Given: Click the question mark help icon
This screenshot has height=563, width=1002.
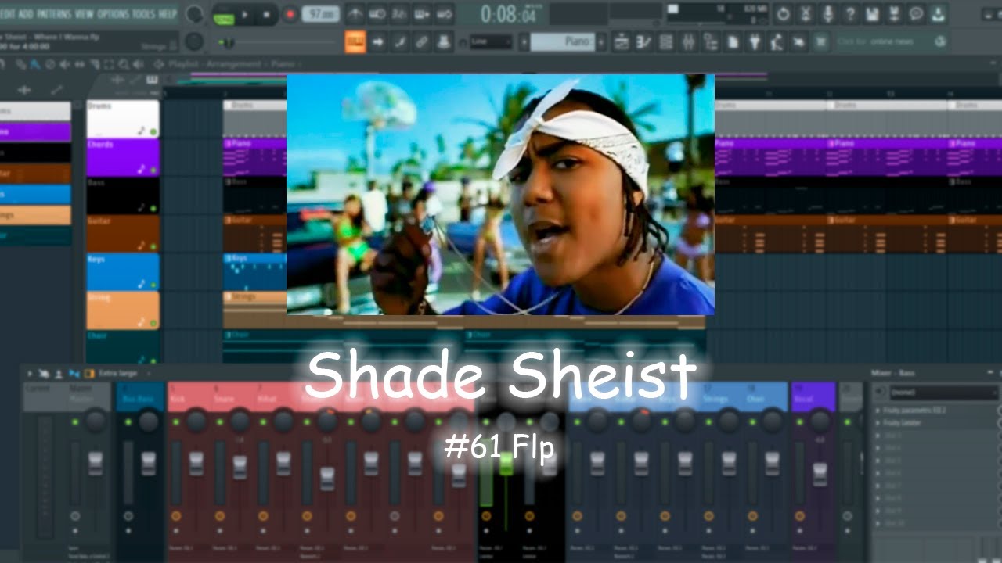Looking at the screenshot, I should tap(850, 14).
